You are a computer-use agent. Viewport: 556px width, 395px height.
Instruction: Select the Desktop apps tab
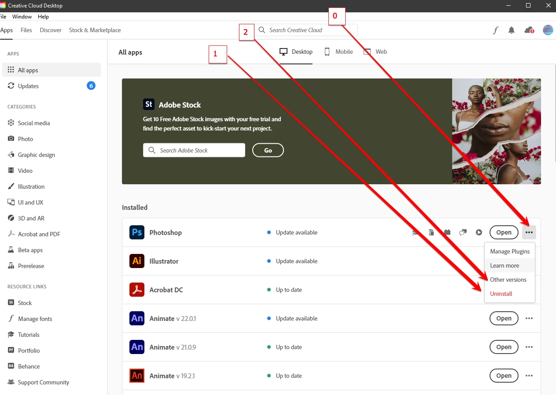(296, 52)
